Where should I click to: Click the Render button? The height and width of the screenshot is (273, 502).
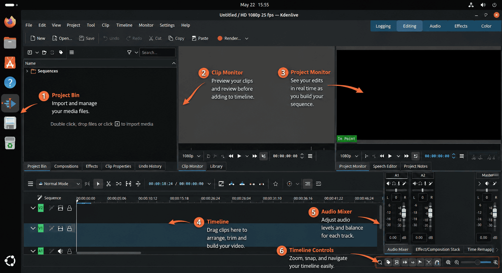point(229,38)
